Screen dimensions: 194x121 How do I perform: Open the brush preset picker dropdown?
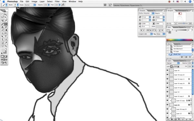pyautogui.click(x=17, y=5)
